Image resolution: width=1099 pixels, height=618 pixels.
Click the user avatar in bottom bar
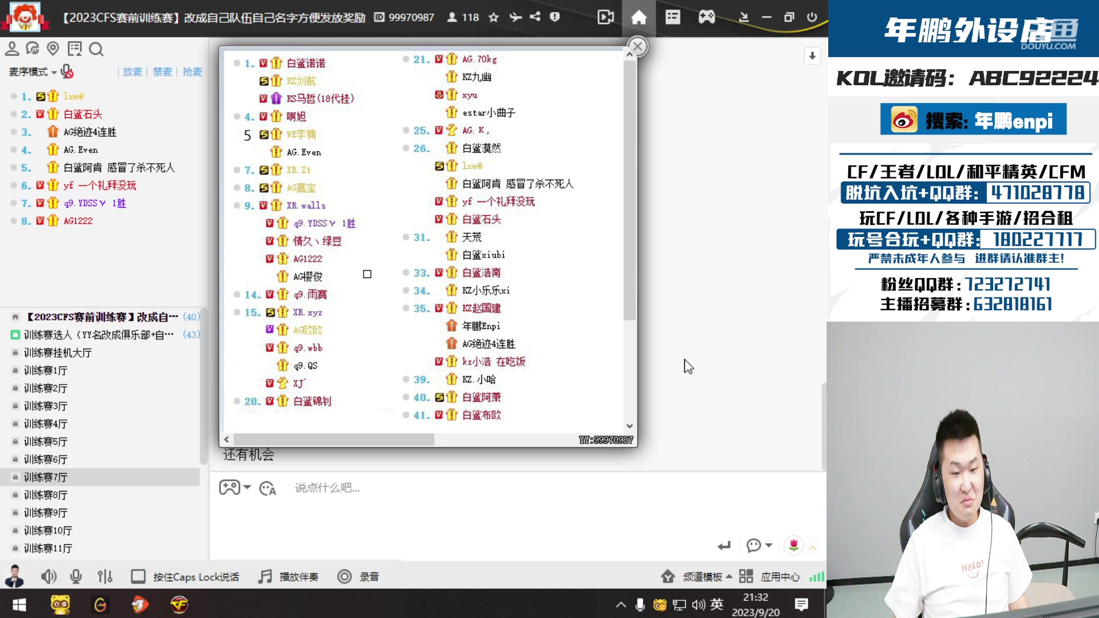click(14, 576)
